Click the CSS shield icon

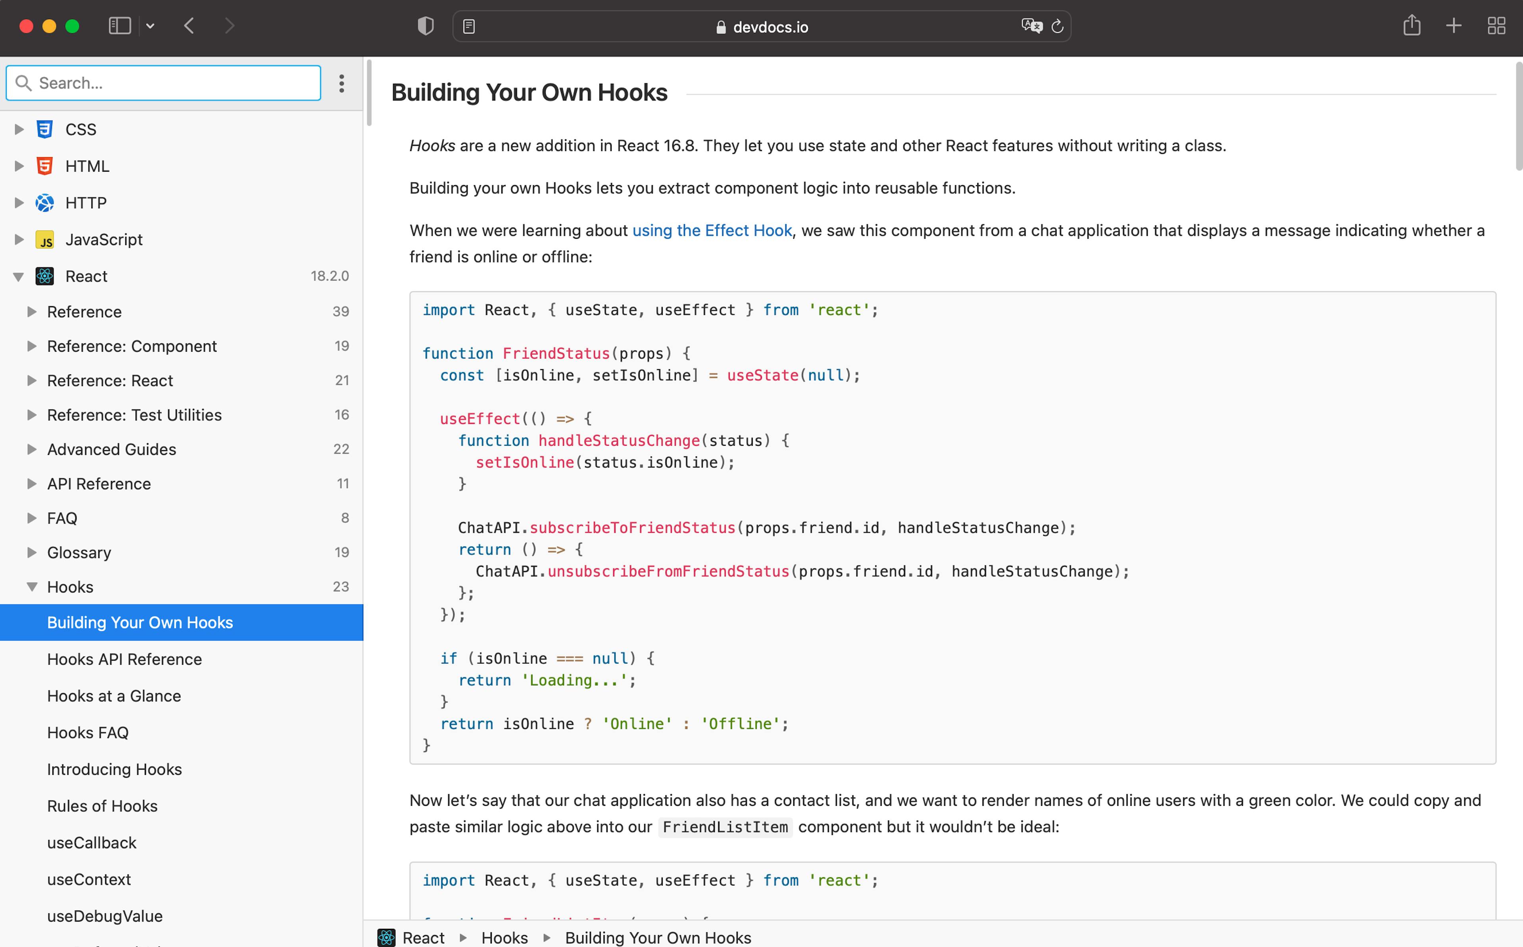pos(44,129)
